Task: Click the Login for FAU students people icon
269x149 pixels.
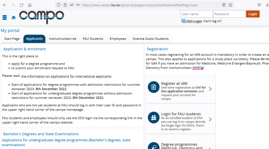Action: (154, 117)
